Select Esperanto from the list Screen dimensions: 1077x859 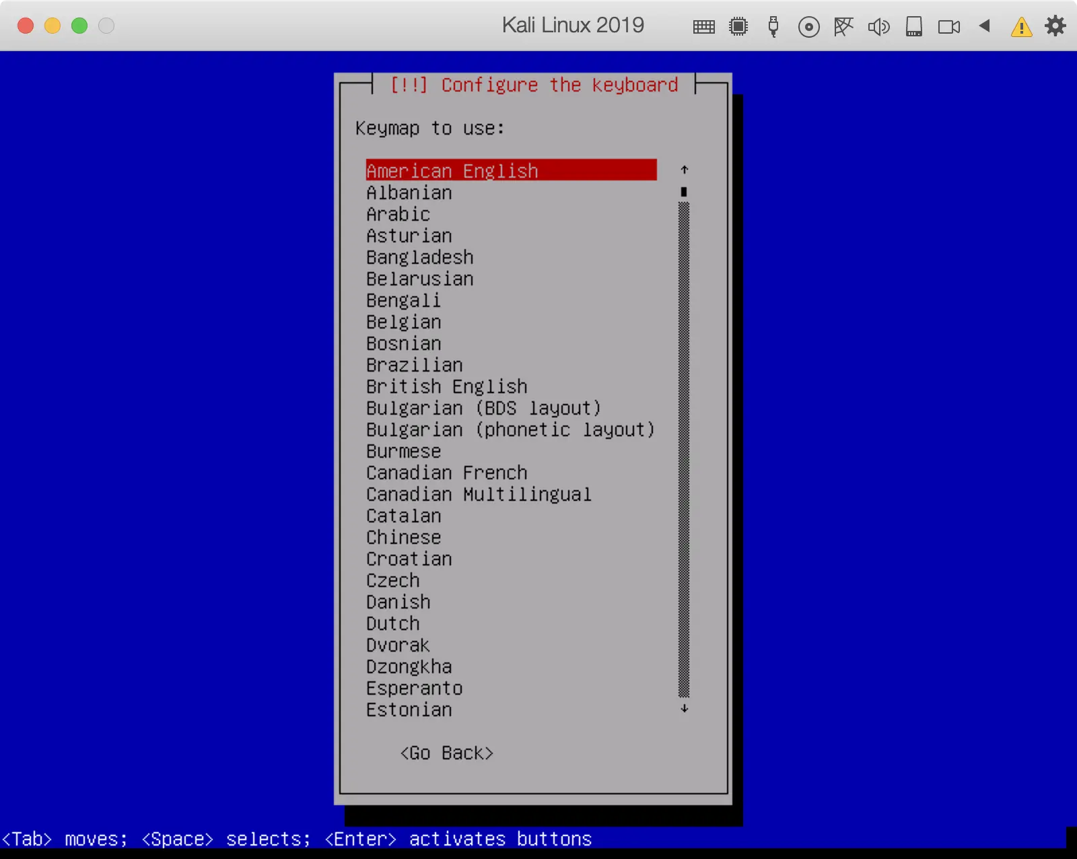[x=511, y=688]
